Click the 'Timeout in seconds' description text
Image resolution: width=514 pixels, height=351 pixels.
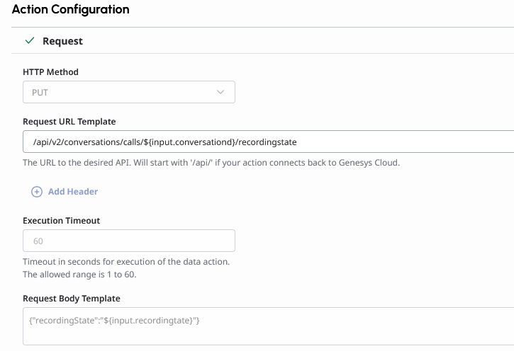click(126, 262)
